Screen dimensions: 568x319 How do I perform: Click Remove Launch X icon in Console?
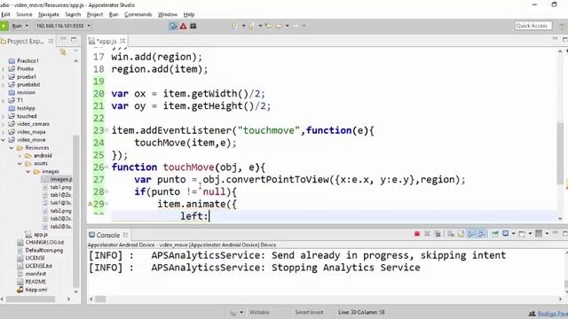[427, 234]
